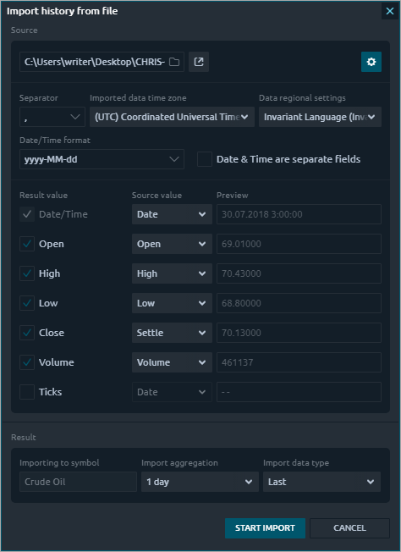Disable the Volume result checkbox
This screenshot has width=401, height=552.
[x=27, y=362]
